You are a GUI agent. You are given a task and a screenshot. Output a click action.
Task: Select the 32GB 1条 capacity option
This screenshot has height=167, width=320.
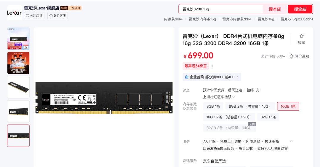pyautogui.click(x=268, y=117)
